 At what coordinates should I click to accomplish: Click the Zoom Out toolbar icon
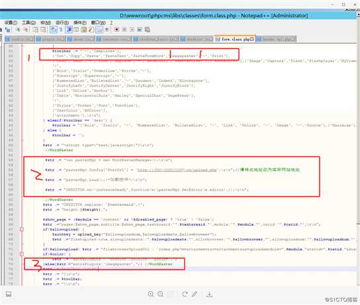(26, 29)
